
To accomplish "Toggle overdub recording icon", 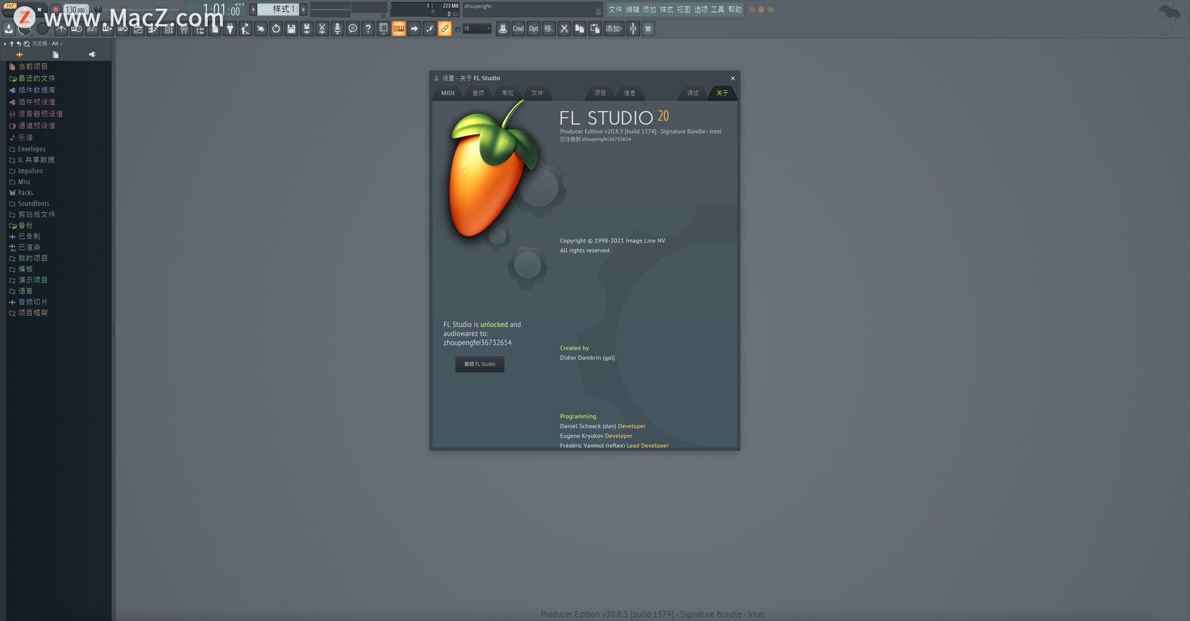I will pyautogui.click(x=107, y=29).
